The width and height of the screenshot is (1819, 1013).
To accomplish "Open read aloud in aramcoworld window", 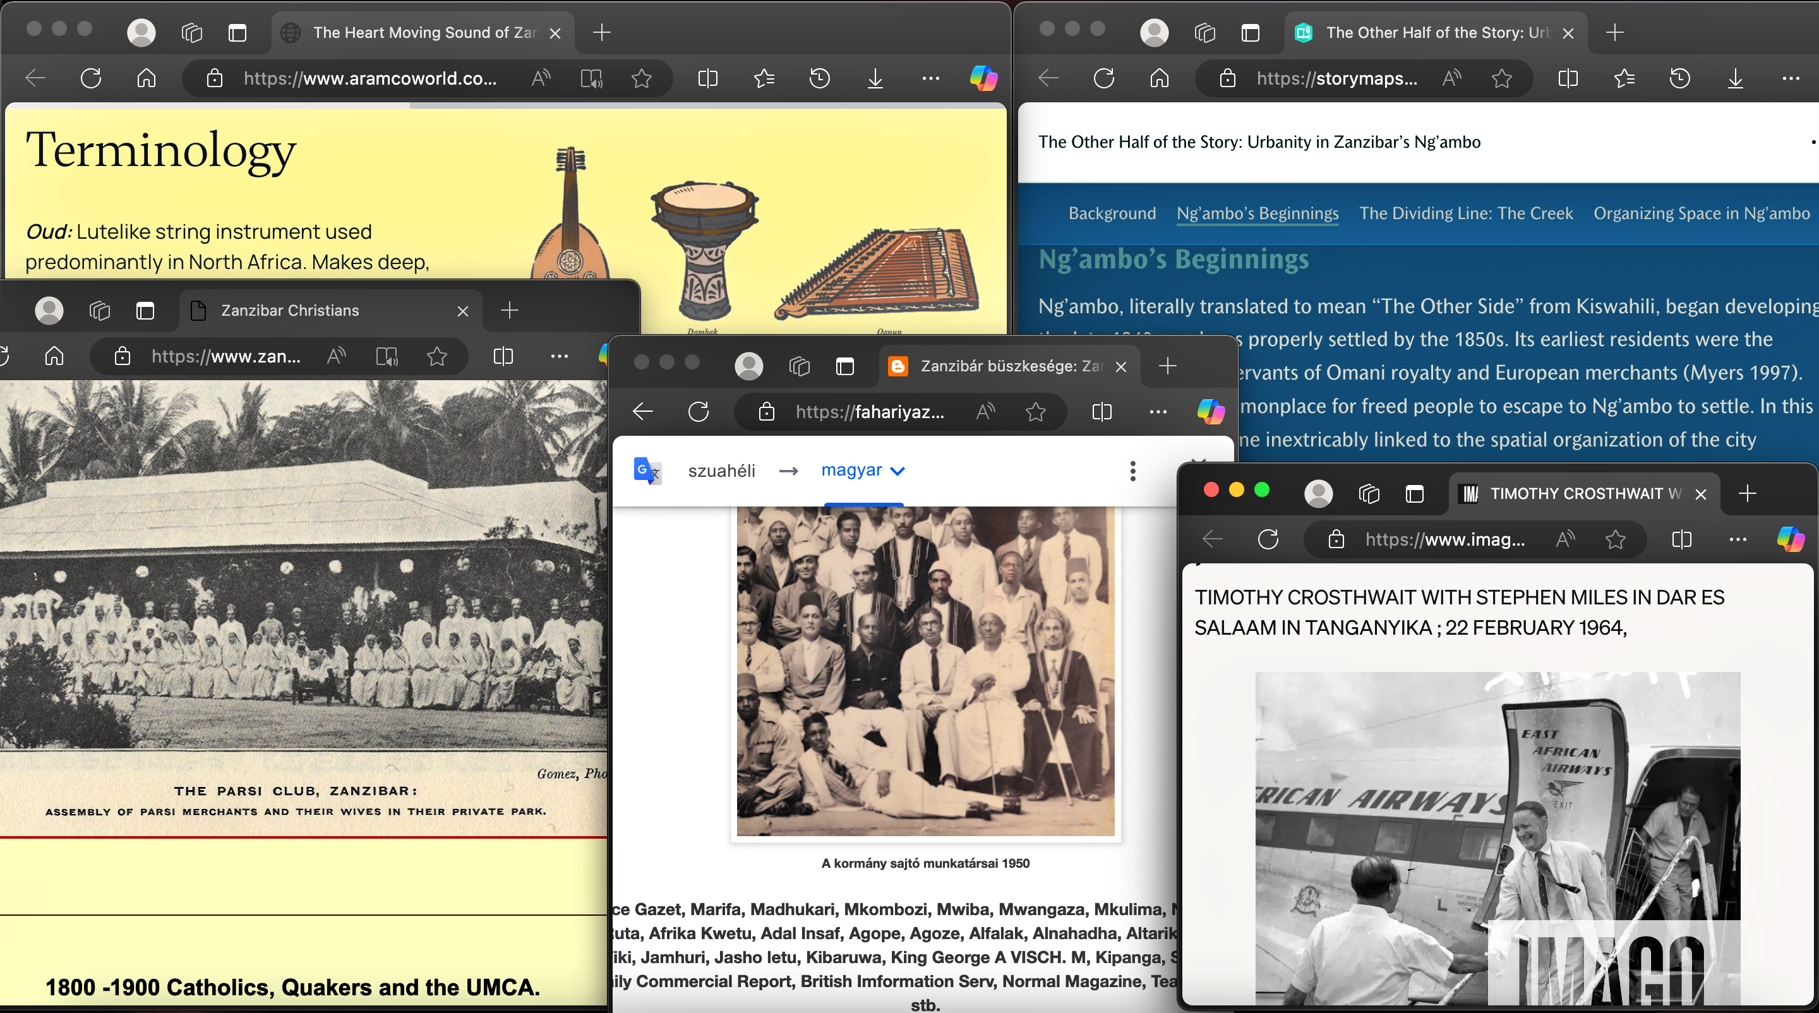I will point(541,78).
